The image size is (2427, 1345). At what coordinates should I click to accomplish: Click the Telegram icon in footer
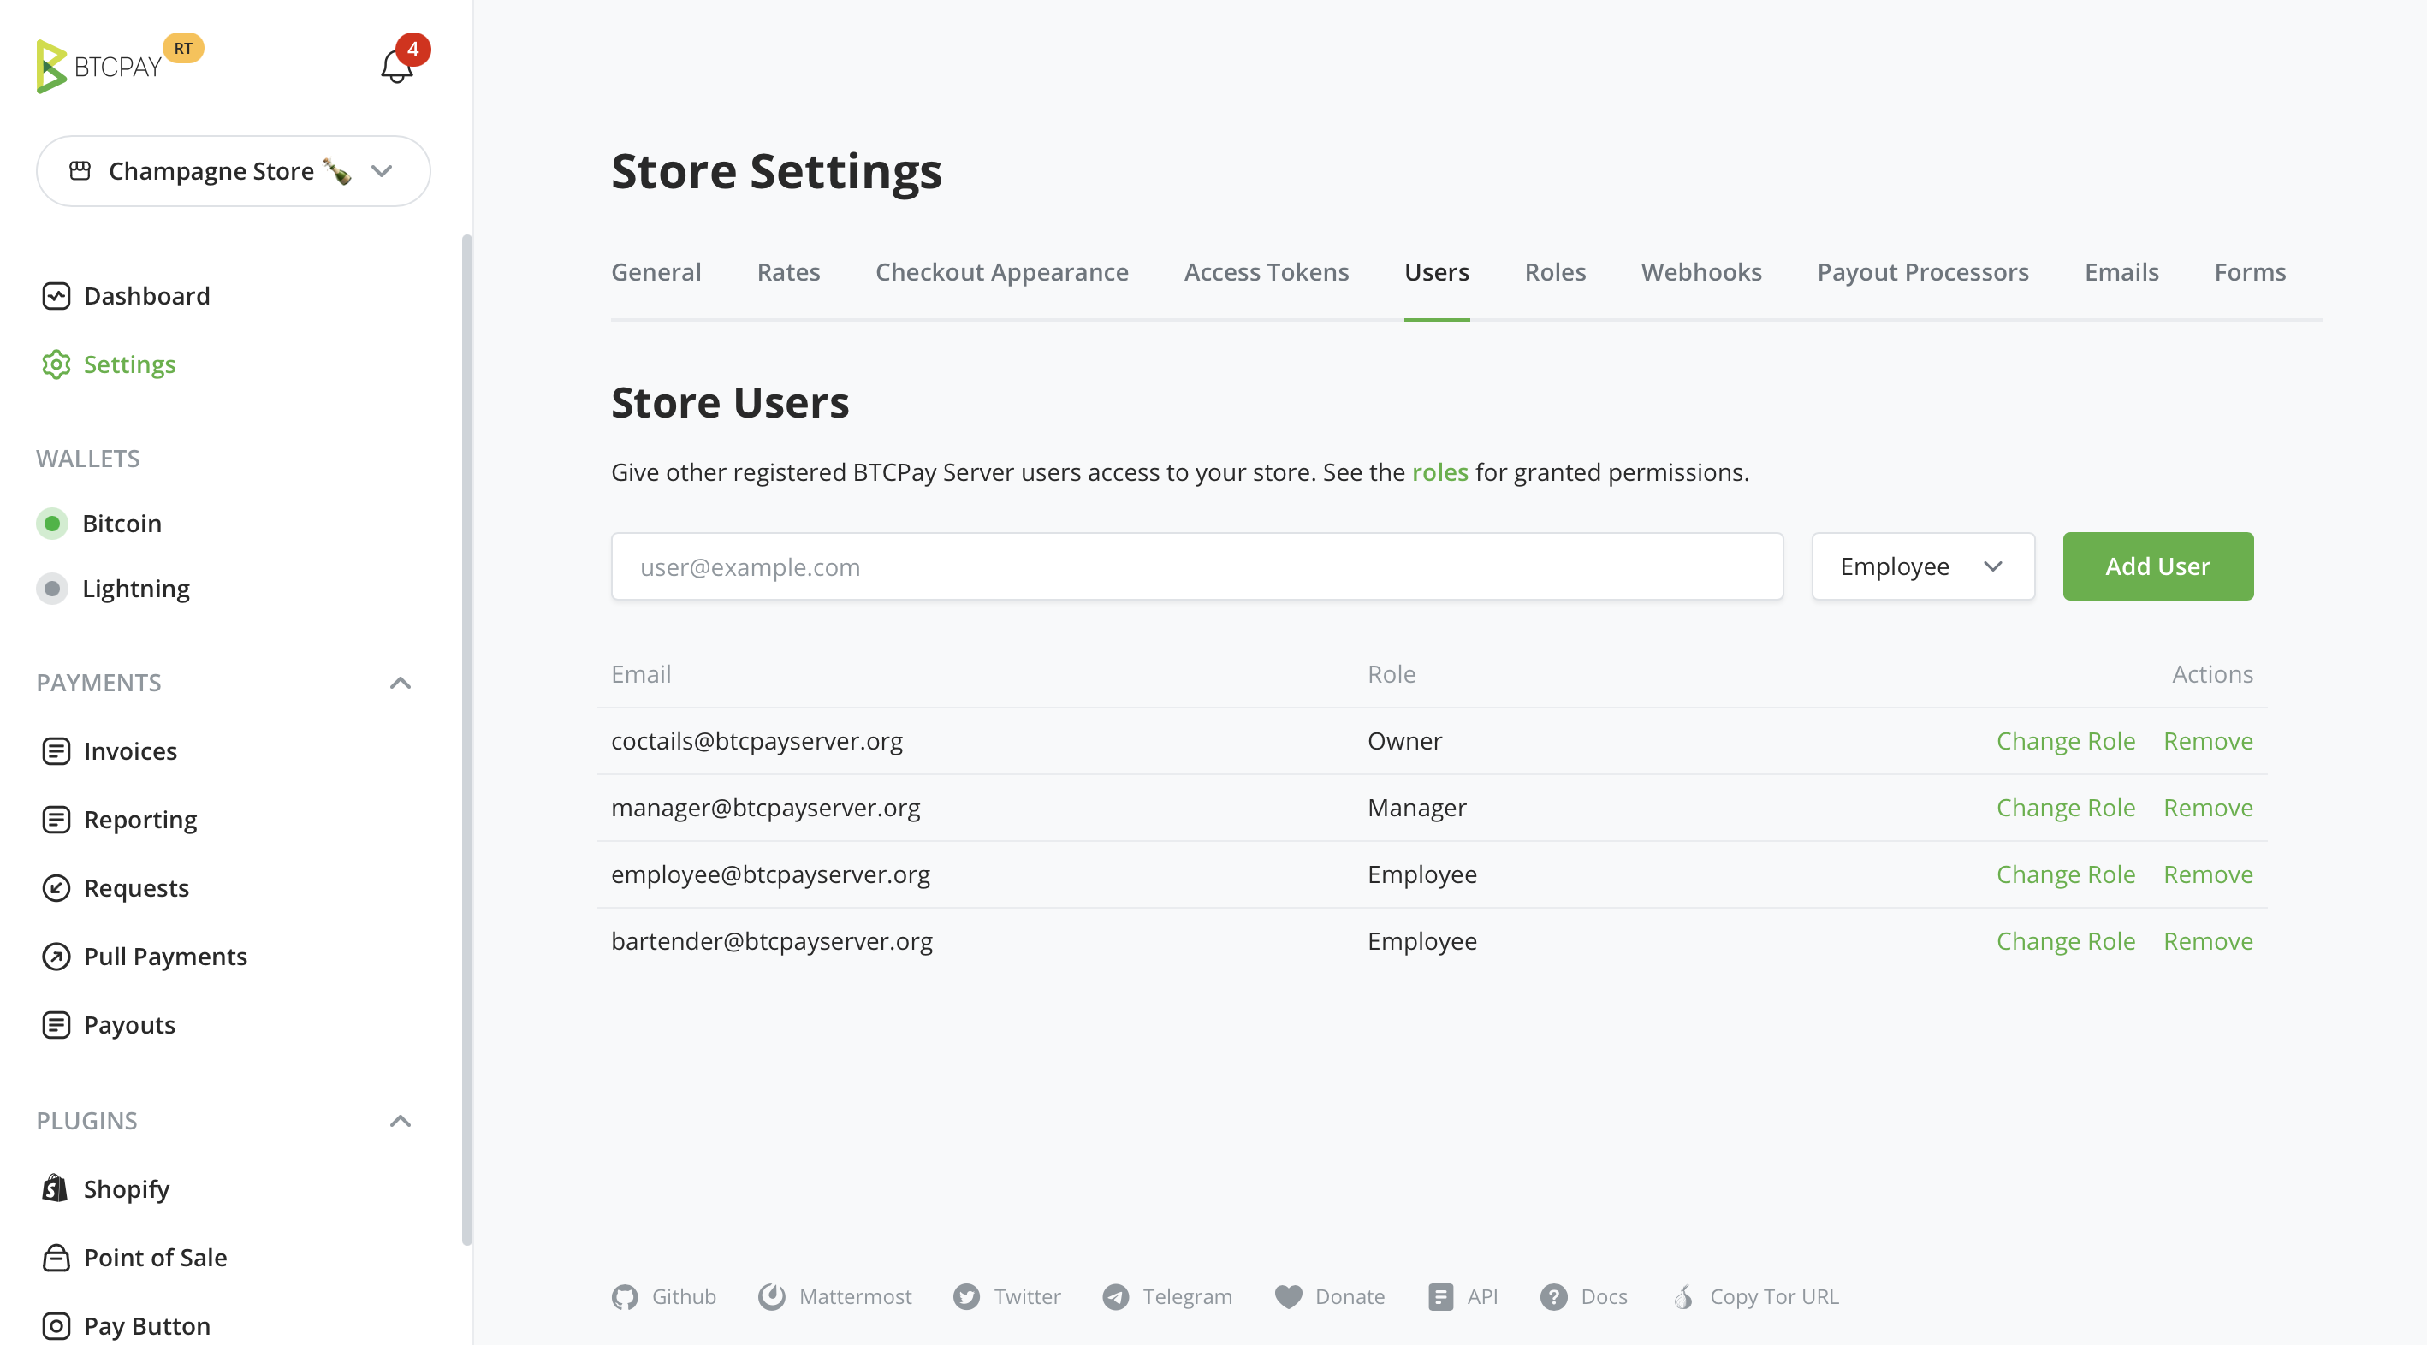1116,1297
